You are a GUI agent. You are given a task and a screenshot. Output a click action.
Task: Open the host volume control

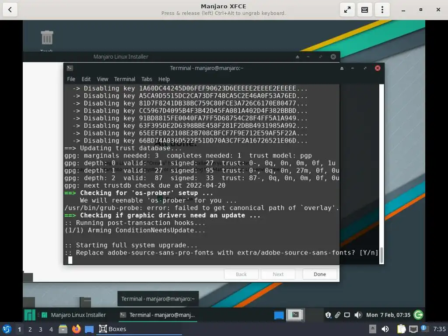(x=385, y=329)
